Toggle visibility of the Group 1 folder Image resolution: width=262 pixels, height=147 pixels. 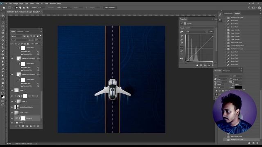pyautogui.click(x=12, y=123)
